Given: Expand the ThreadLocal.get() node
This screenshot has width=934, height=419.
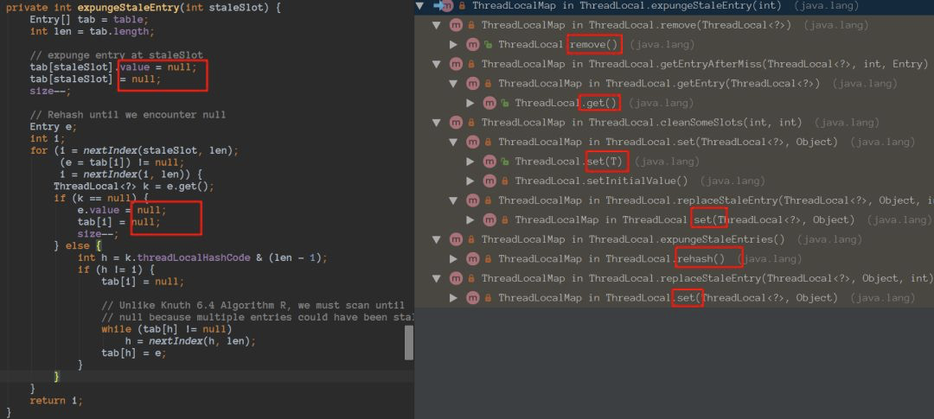Looking at the screenshot, I should point(470,104).
